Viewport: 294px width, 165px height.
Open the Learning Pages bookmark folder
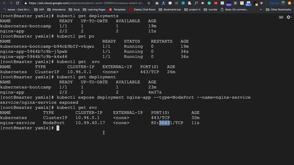point(94,10)
